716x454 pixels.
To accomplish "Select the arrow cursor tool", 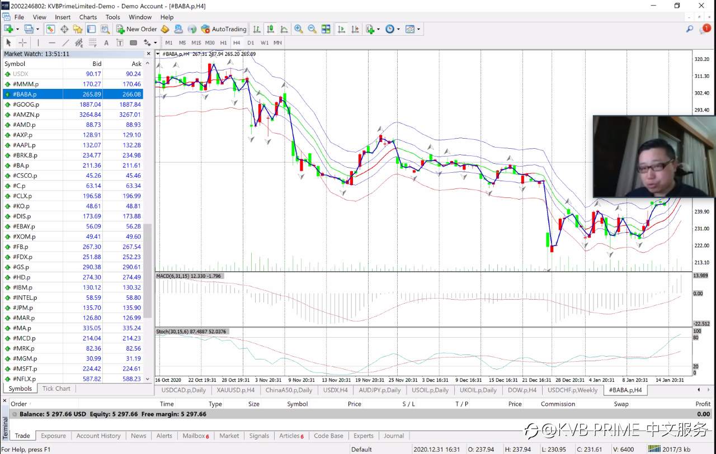I will [8, 42].
